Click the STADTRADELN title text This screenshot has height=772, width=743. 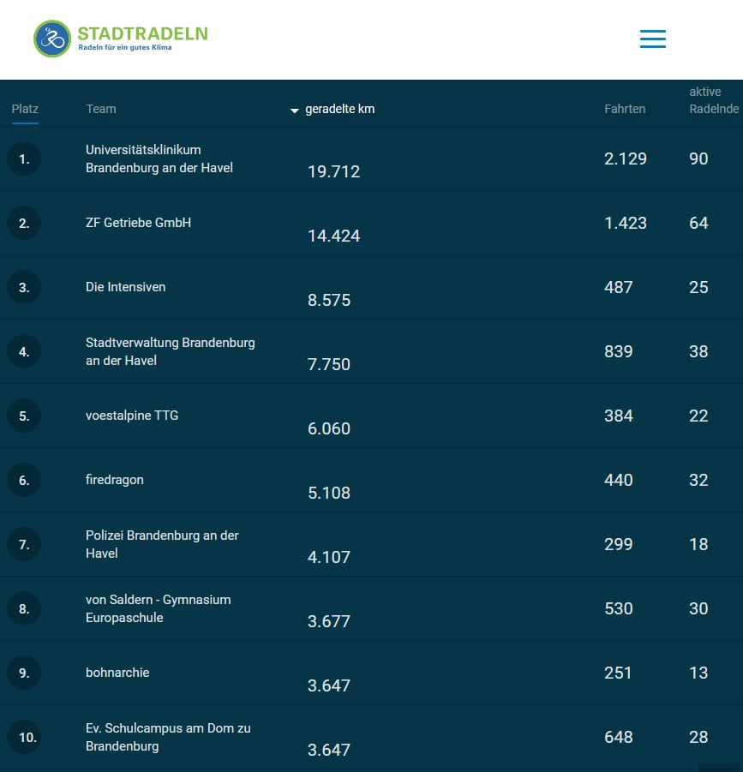142,33
